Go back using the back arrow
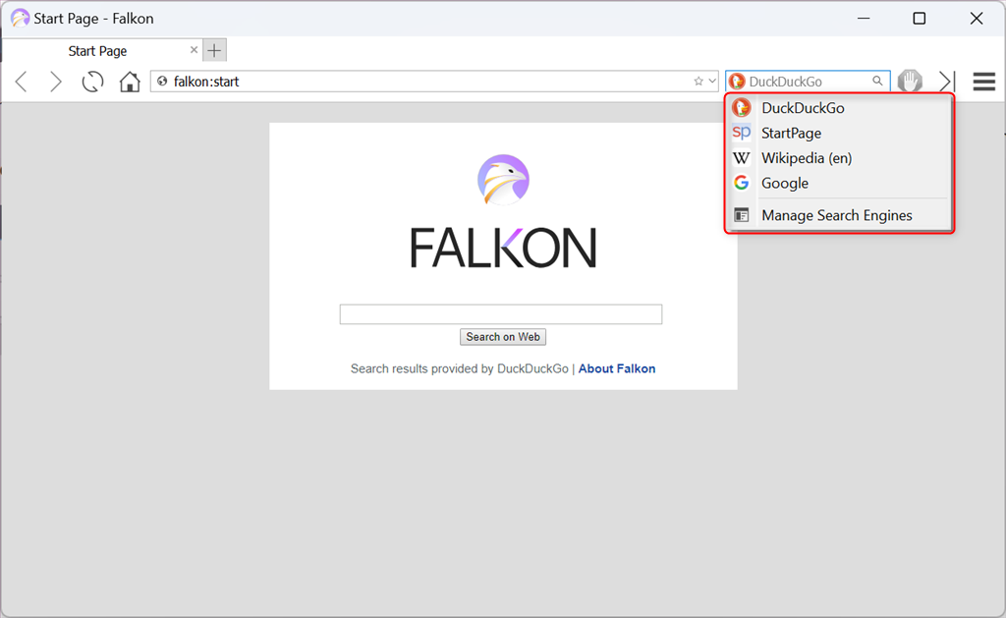This screenshot has height=618, width=1006. point(22,82)
